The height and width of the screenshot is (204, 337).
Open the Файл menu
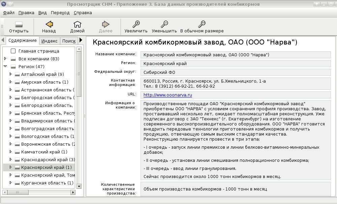pyautogui.click(x=9, y=13)
